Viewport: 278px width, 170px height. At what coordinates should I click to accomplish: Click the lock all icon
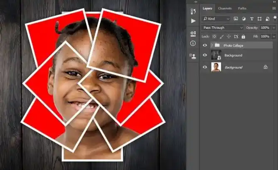(243, 36)
